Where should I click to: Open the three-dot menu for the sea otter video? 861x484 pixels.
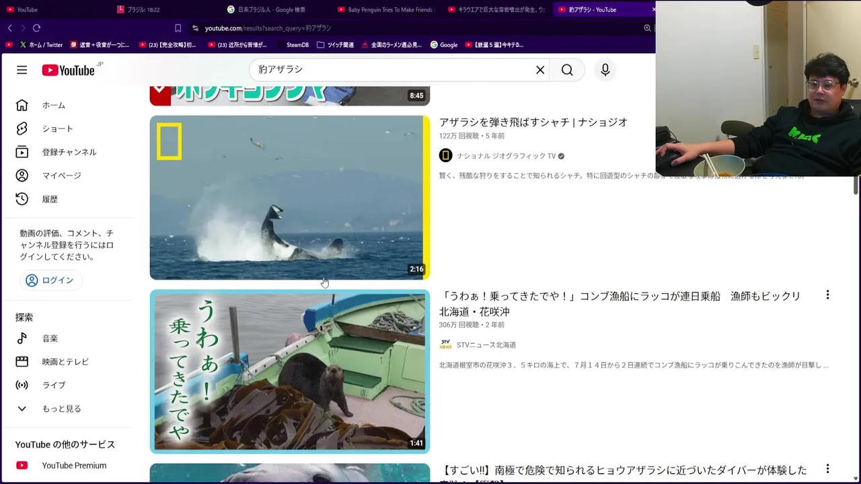click(x=827, y=295)
